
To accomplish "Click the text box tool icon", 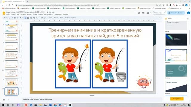I will (28, 18).
